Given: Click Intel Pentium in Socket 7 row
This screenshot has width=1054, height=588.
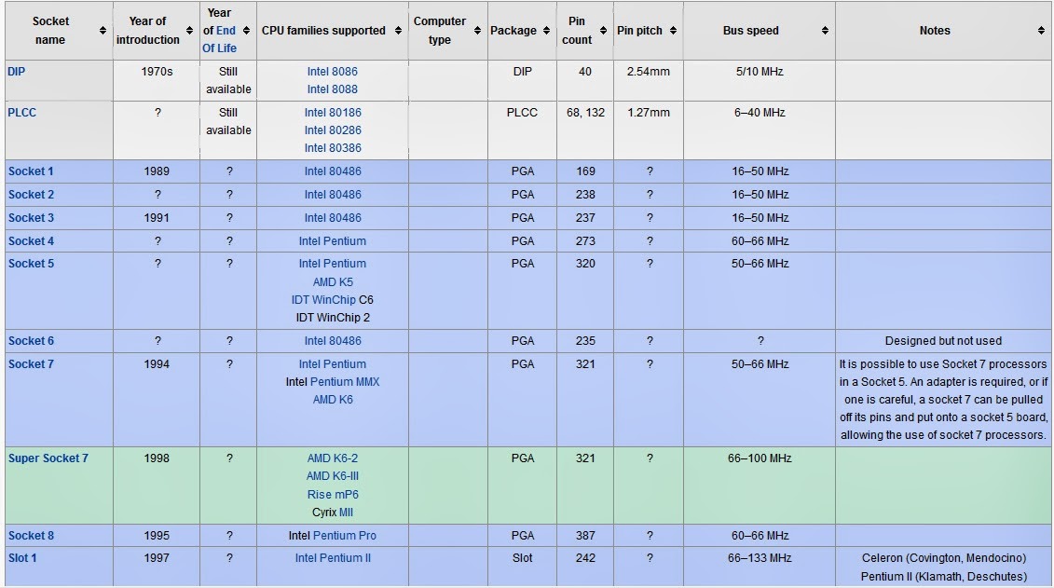Looking at the screenshot, I should (x=333, y=363).
